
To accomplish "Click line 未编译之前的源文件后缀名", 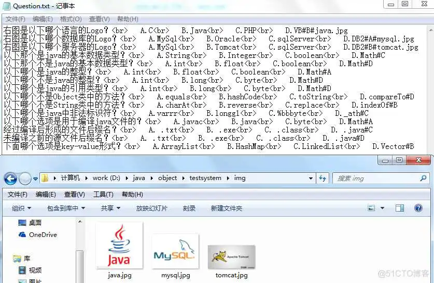I will coord(184,138).
